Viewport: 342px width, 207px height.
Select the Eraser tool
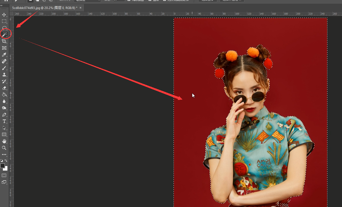pyautogui.click(x=4, y=88)
